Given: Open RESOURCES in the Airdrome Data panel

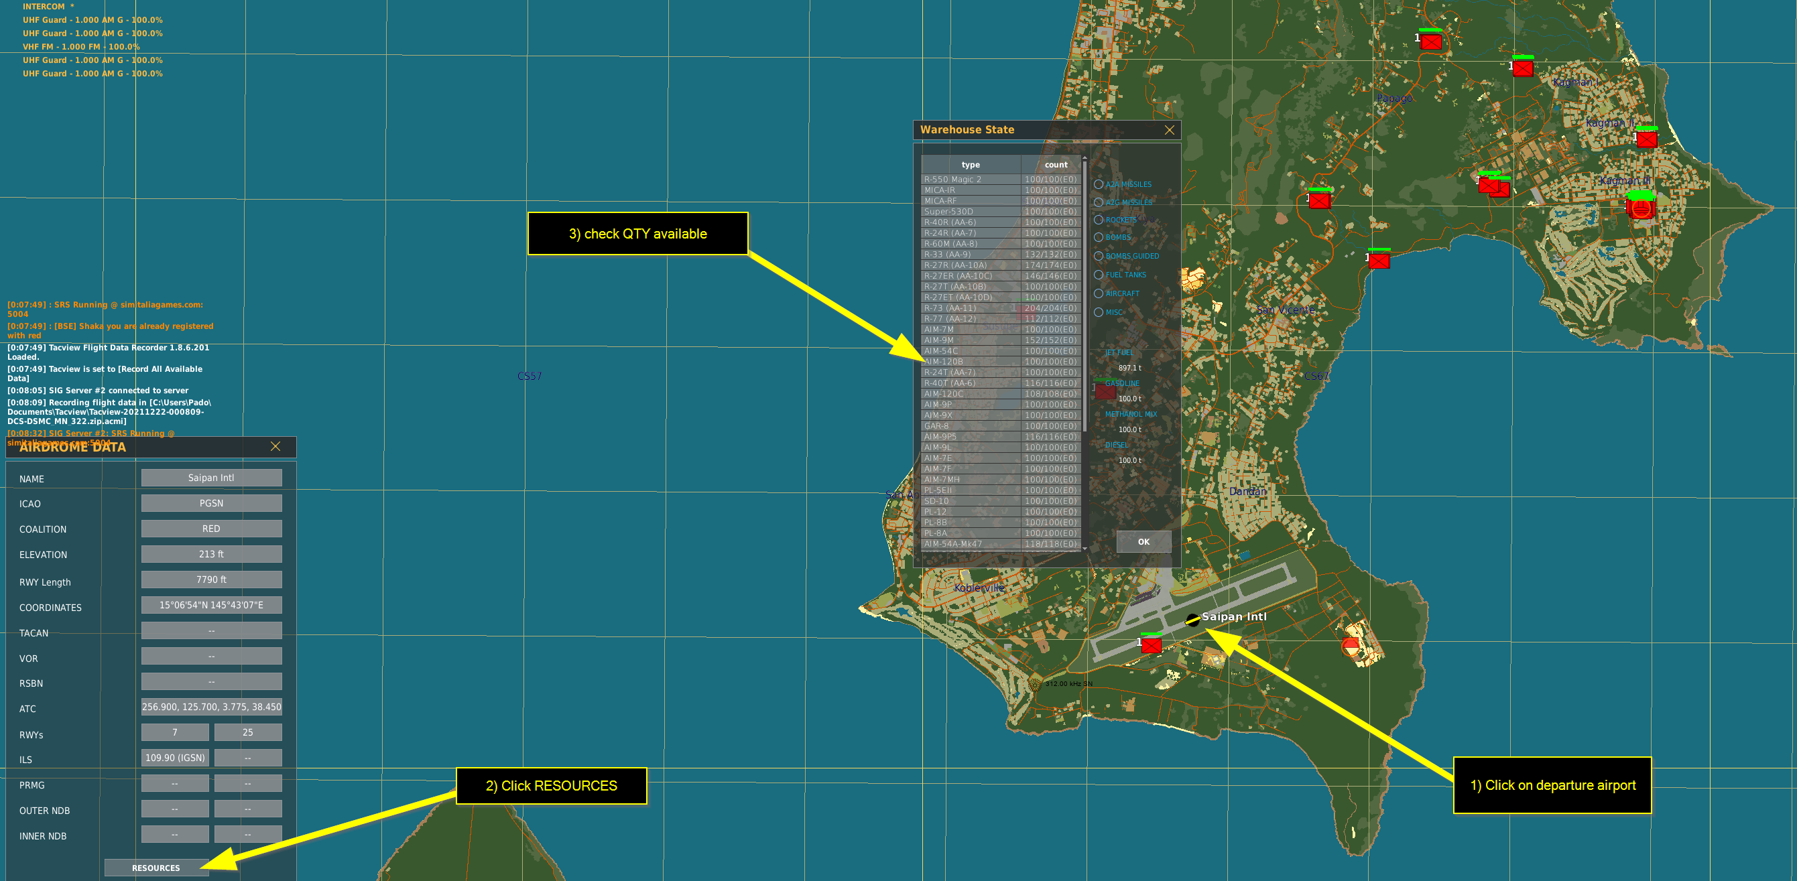Looking at the screenshot, I should (156, 868).
